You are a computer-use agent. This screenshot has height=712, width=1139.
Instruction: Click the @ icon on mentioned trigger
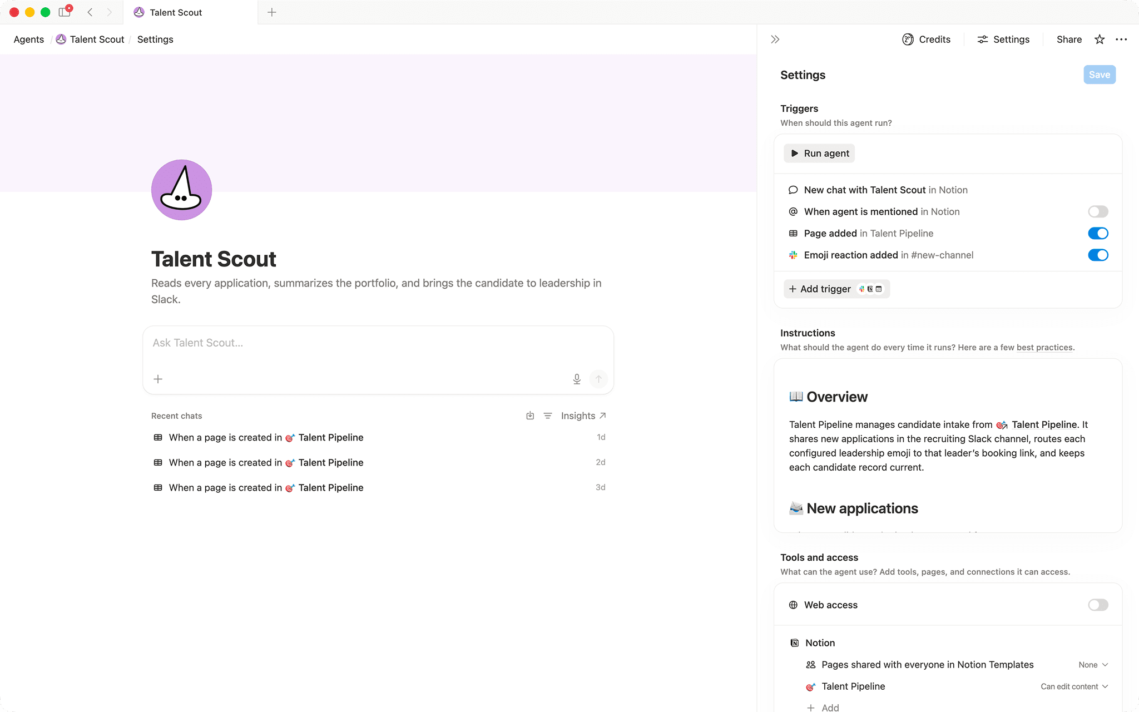(793, 211)
